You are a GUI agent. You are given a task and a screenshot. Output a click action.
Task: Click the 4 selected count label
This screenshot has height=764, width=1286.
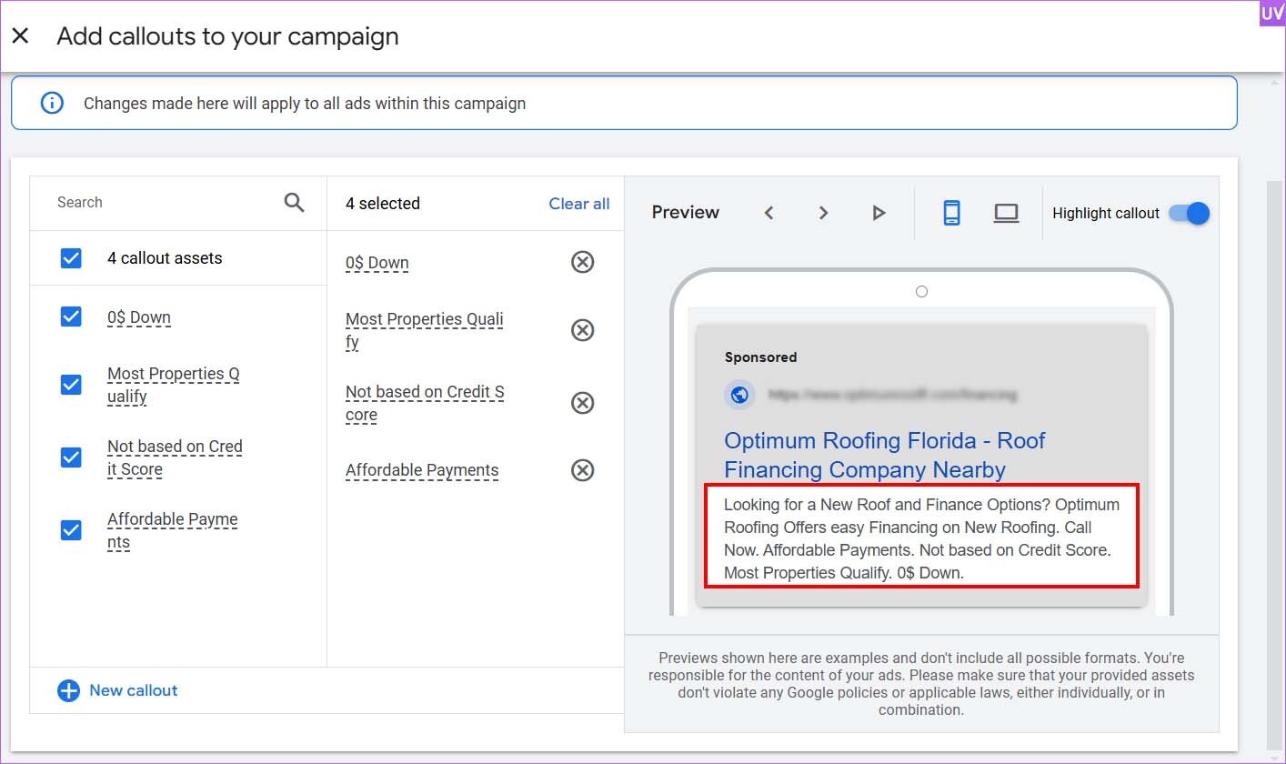point(383,204)
